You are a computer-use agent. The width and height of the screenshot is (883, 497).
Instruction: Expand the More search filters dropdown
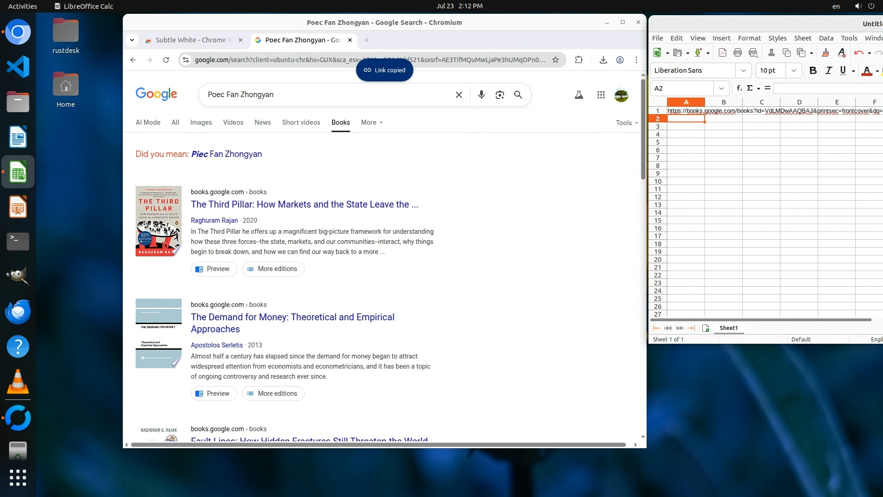[372, 122]
